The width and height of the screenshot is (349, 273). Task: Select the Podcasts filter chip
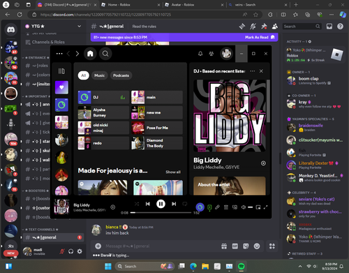pyautogui.click(x=121, y=75)
